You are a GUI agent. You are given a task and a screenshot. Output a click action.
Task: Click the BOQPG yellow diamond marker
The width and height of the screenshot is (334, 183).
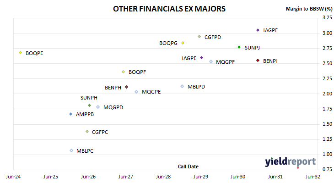(x=183, y=43)
